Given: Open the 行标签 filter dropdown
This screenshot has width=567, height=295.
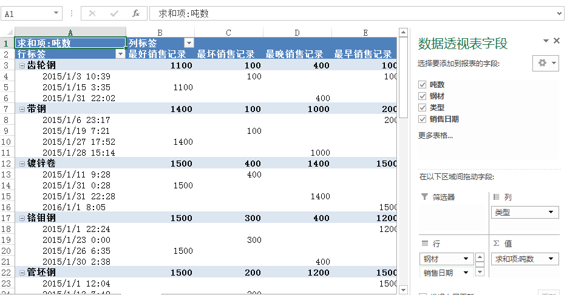Looking at the screenshot, I should coord(120,54).
